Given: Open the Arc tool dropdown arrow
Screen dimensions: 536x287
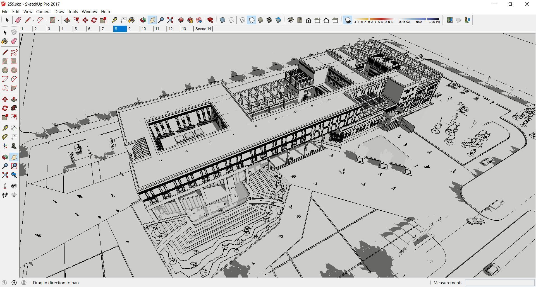Looking at the screenshot, I should click(46, 20).
